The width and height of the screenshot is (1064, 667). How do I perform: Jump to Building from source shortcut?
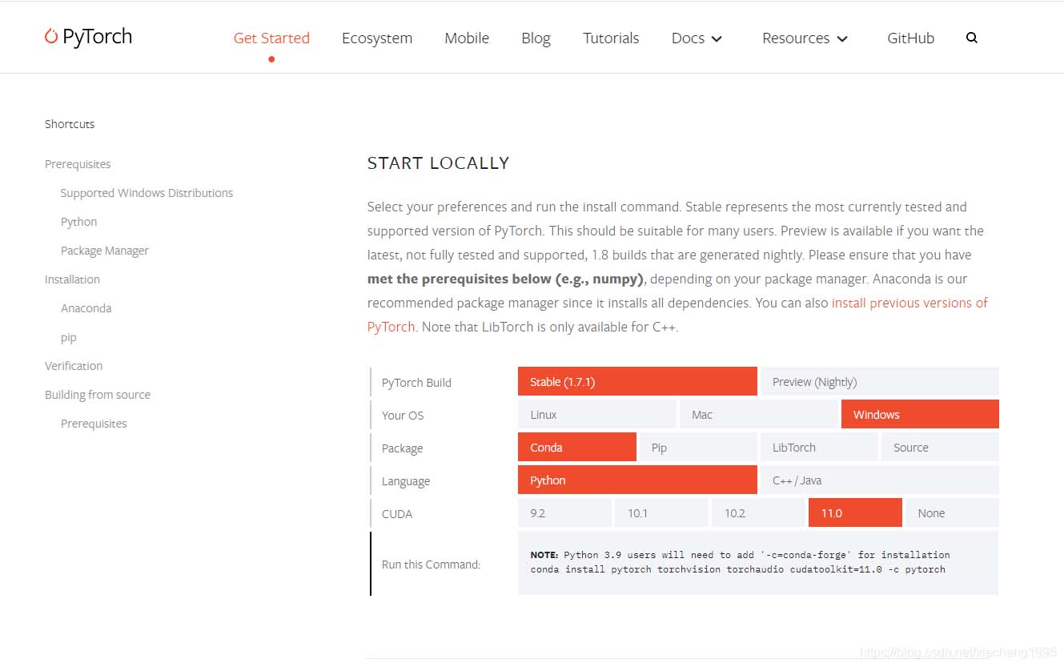click(98, 395)
